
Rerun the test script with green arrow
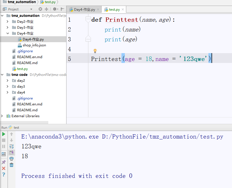pyautogui.click(x=4, y=134)
